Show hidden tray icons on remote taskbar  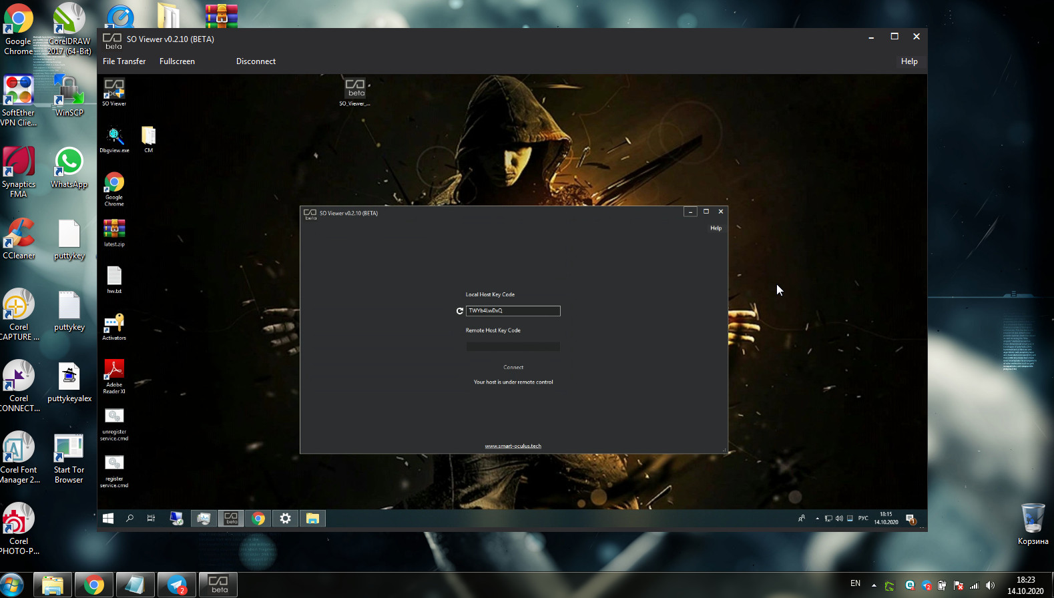[x=817, y=519]
